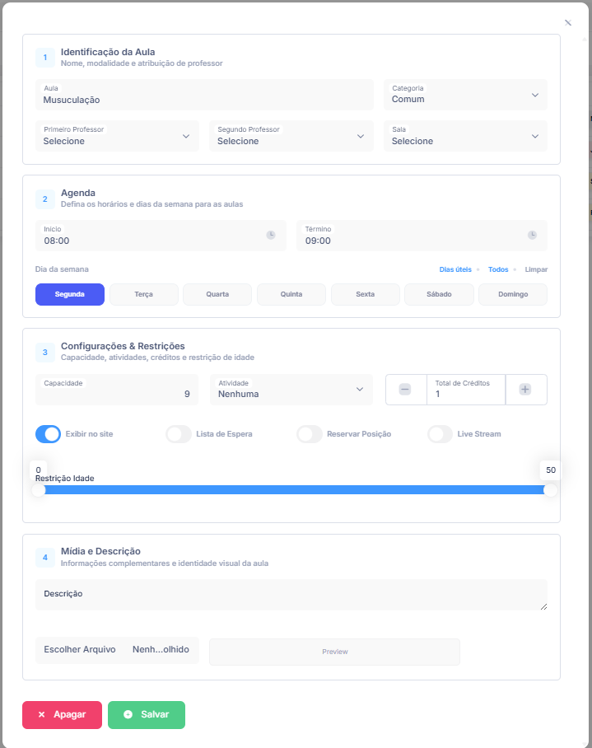Deselect the Segunda day button
Image resolution: width=592 pixels, height=748 pixels.
tap(70, 294)
